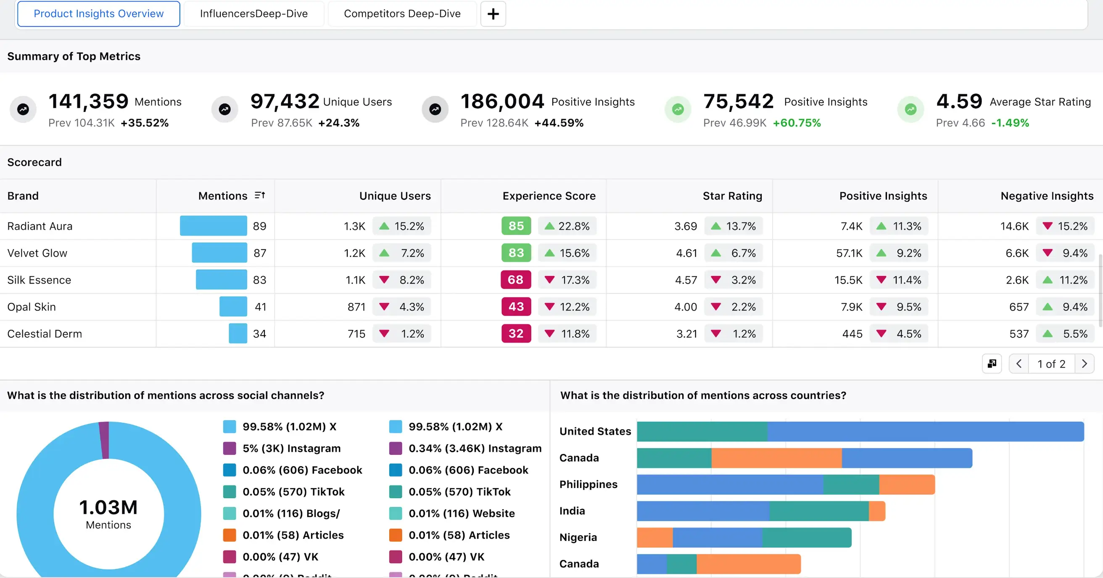
Task: Click the plus icon to add tab
Action: click(493, 14)
